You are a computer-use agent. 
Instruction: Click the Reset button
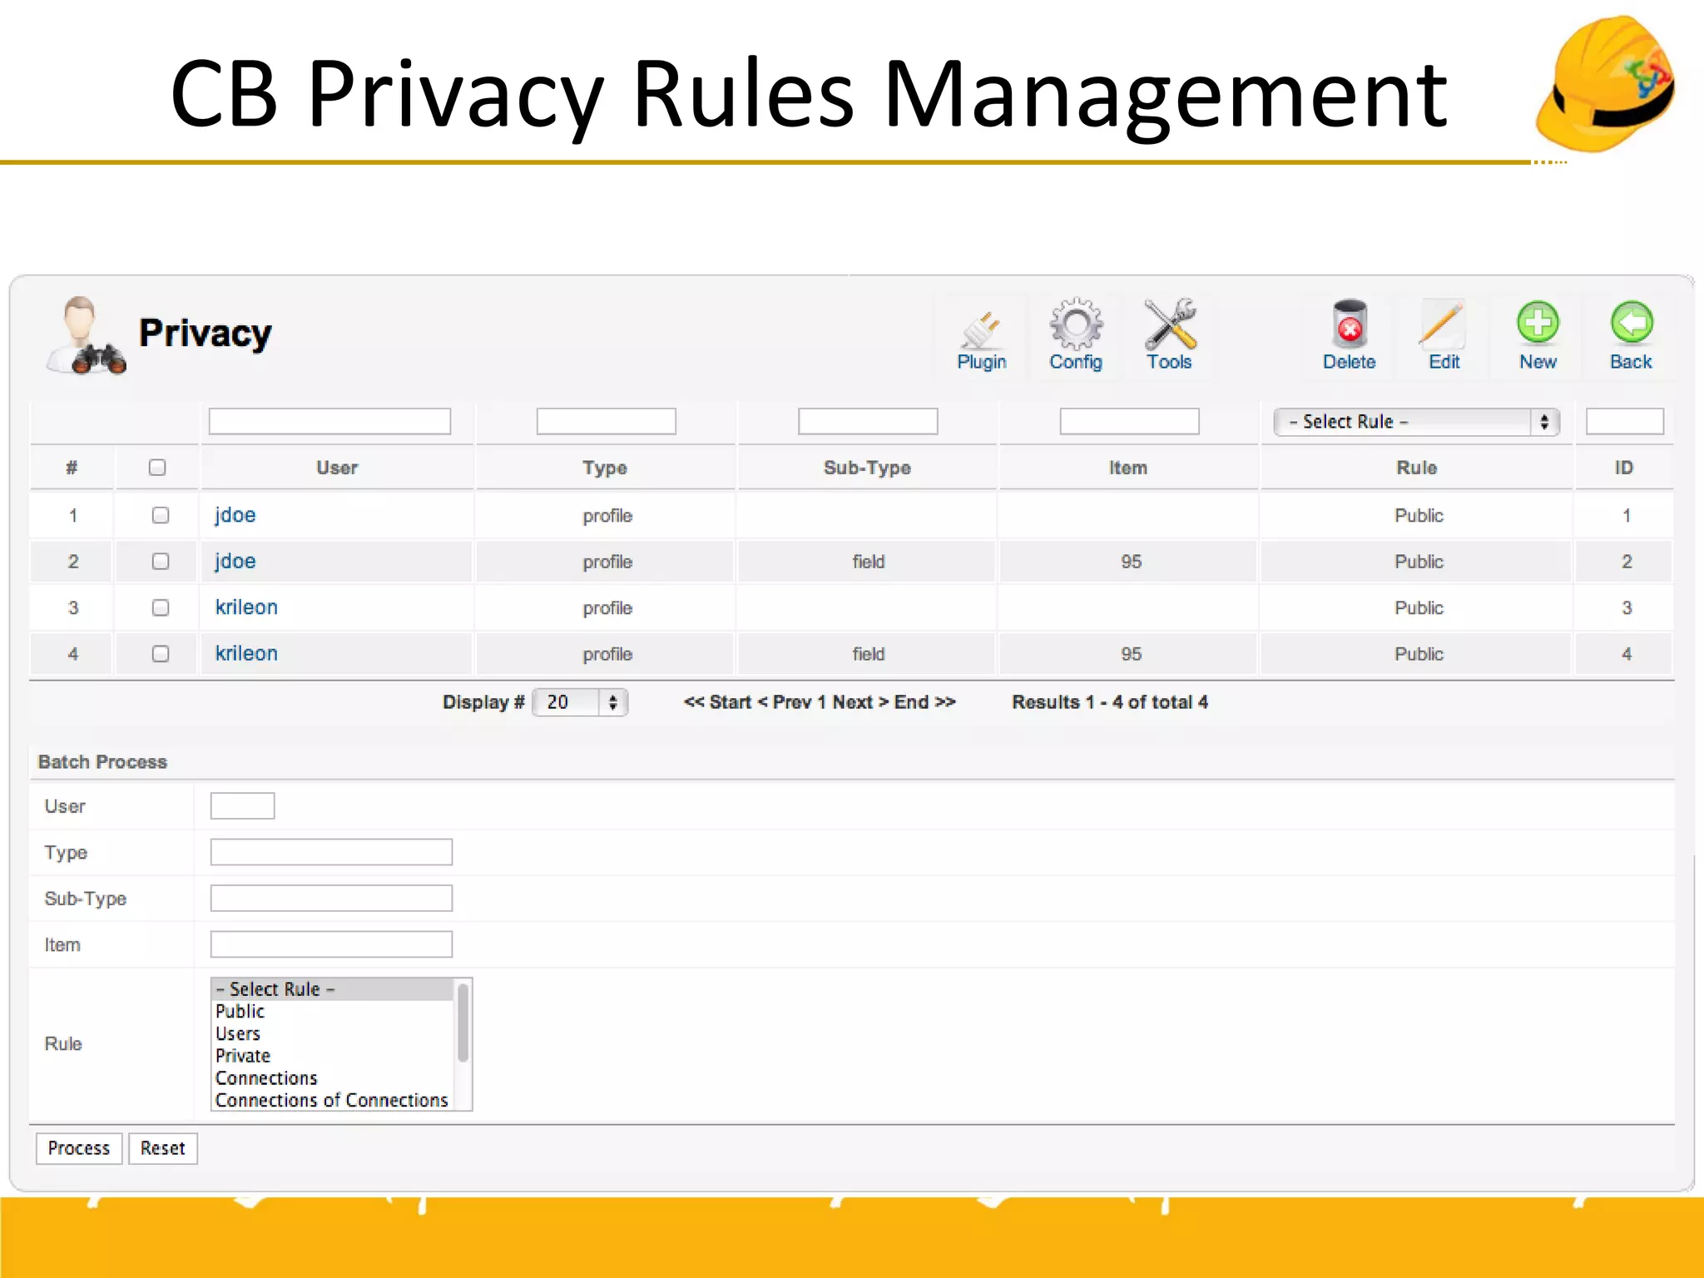163,1148
